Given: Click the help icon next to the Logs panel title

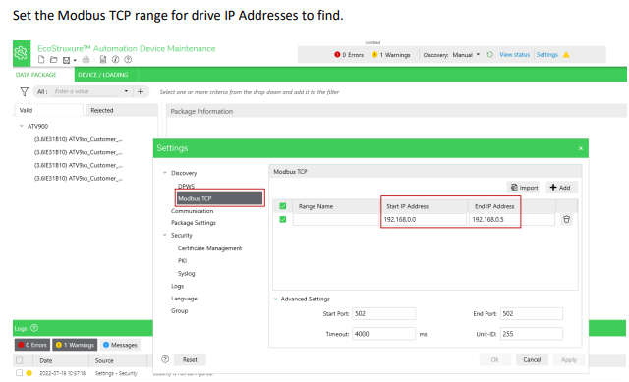Looking at the screenshot, I should (34, 328).
